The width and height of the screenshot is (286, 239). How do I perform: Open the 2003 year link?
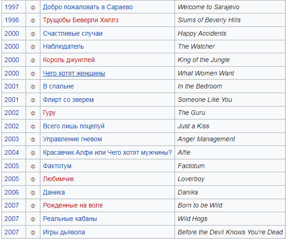pos(12,139)
